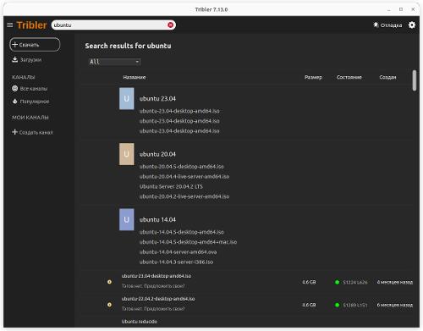Select ubuntu-14.04.3-server-i386.iso entry
423x331 pixels.
[x=176, y=262]
